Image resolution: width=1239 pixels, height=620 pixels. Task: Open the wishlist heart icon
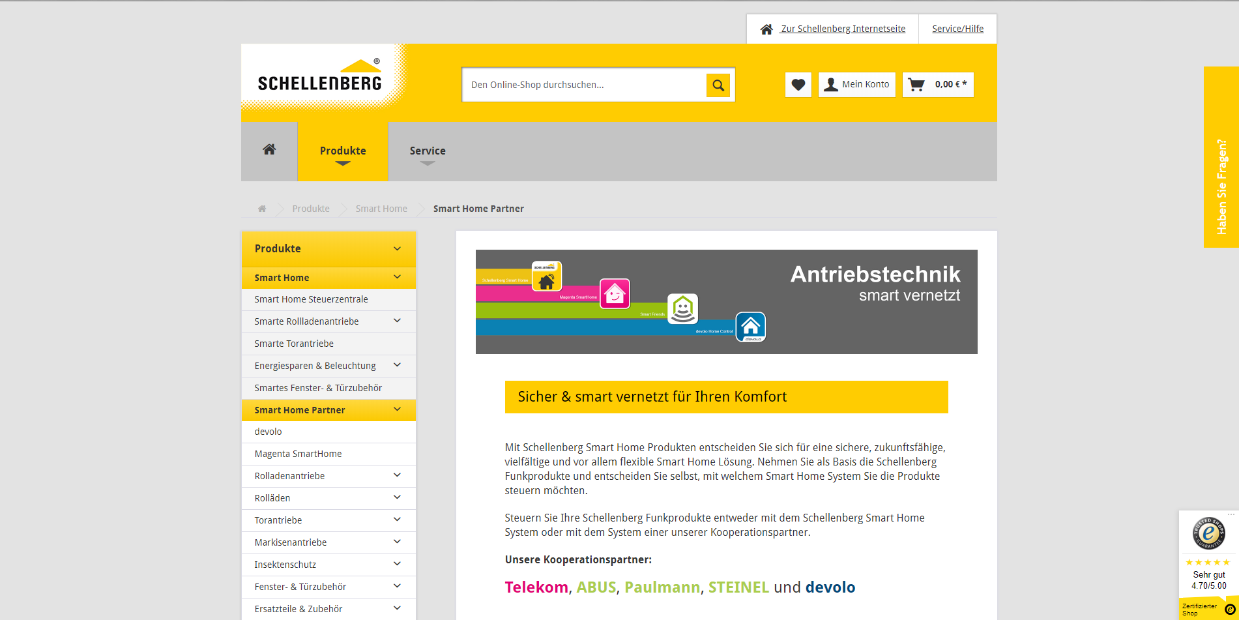click(798, 85)
